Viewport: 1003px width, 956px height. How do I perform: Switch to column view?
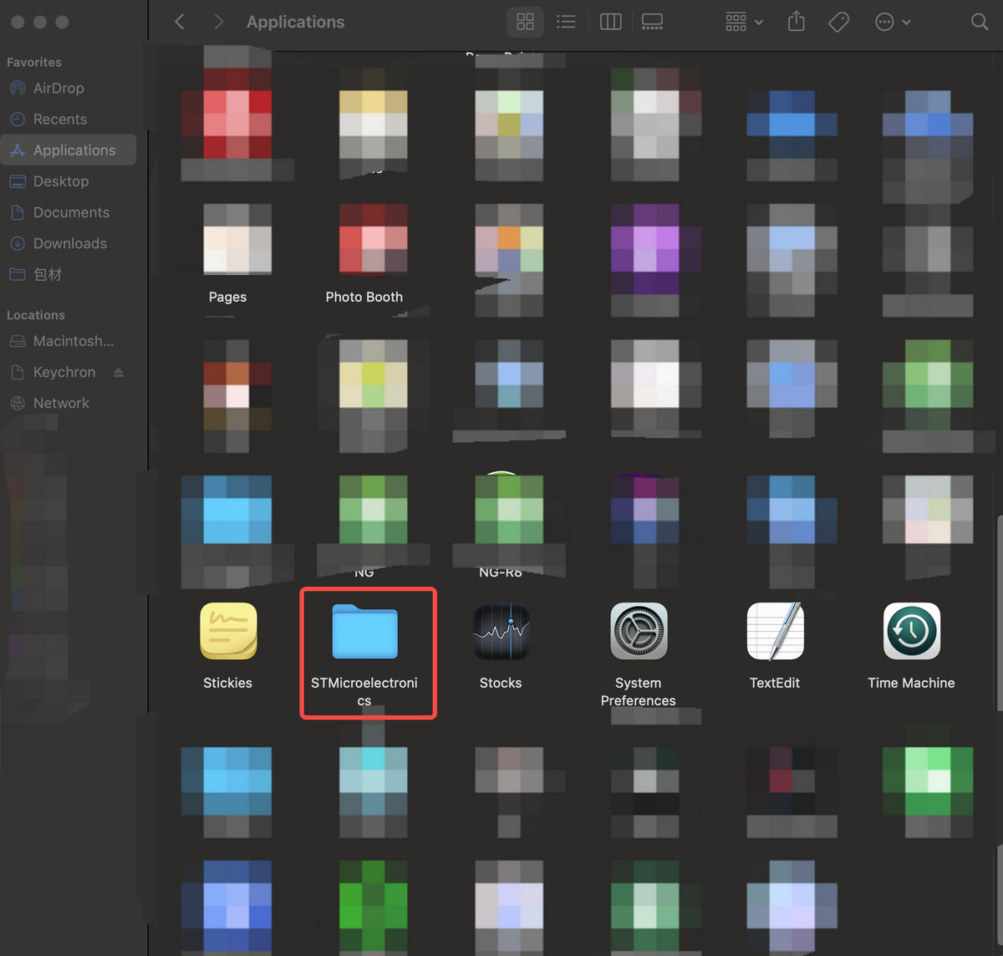point(611,23)
